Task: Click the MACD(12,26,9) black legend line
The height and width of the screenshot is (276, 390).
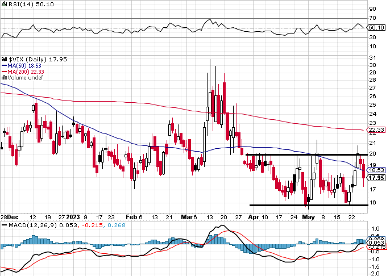Action: 4,225
